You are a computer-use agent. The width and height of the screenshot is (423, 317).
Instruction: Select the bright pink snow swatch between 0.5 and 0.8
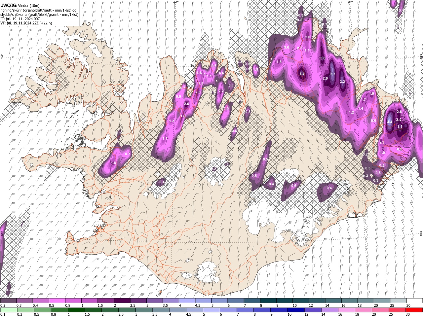57,300
